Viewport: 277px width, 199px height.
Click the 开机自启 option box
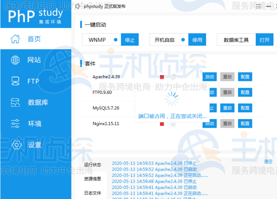tap(169, 40)
